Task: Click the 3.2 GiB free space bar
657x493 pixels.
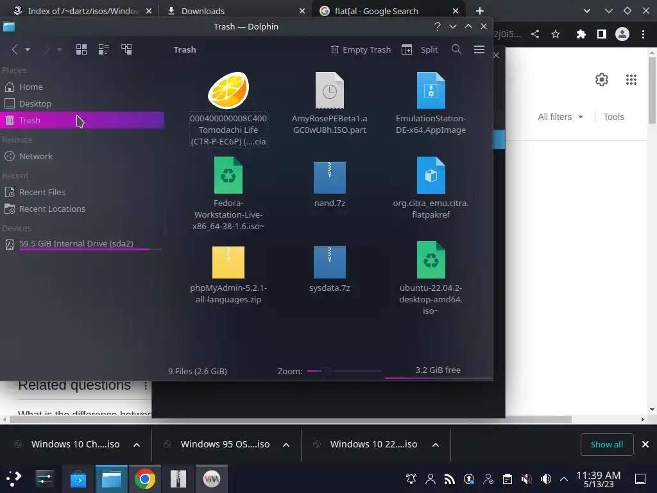Action: (x=438, y=371)
